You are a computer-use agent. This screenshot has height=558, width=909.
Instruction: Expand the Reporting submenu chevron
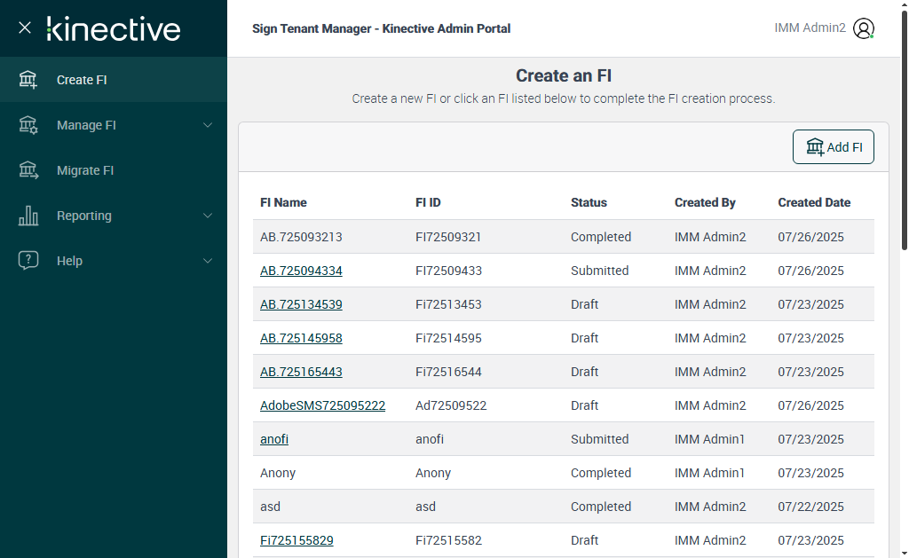point(208,216)
